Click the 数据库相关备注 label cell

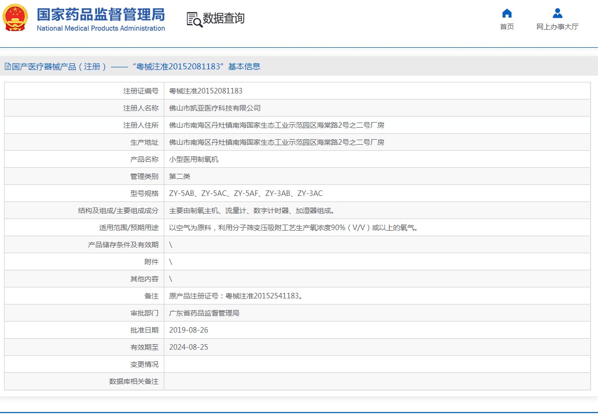(x=84, y=381)
